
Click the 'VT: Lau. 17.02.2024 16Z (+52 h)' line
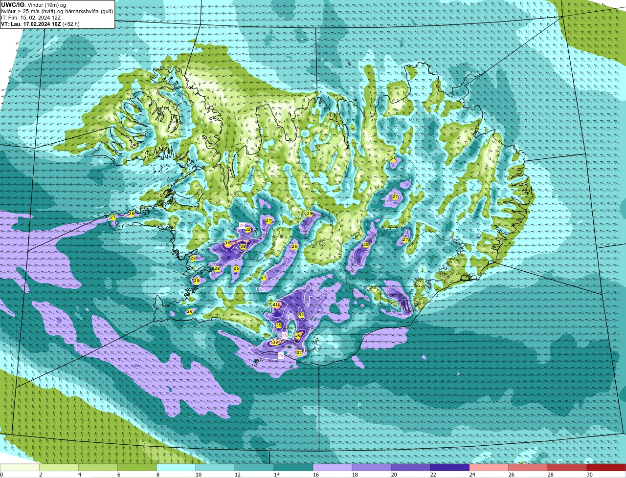click(x=40, y=23)
